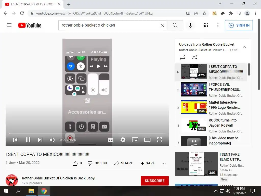Mute the video player volume
This screenshot has width=261, height=196.
click(52, 140)
